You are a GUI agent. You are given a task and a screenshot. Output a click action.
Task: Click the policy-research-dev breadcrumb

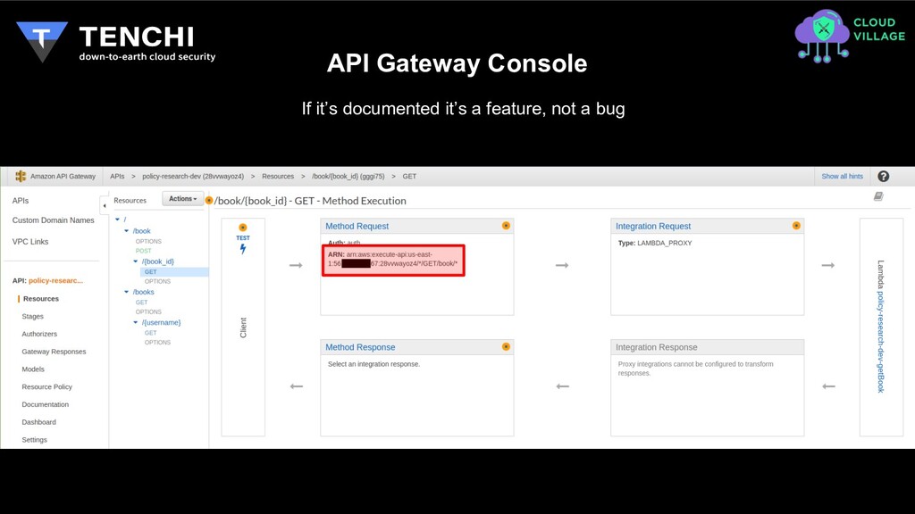(193, 176)
